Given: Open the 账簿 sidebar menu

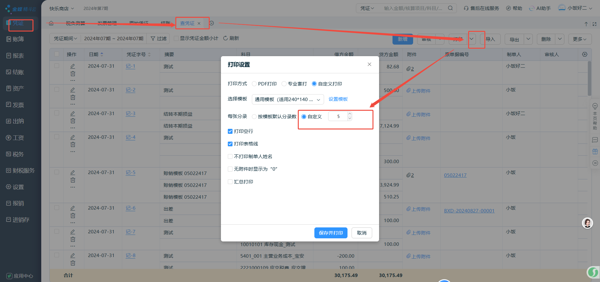Looking at the screenshot, I should pos(18,39).
